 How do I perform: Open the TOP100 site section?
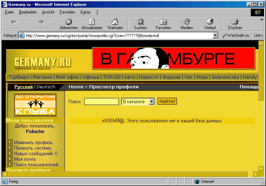pyautogui.click(x=112, y=77)
